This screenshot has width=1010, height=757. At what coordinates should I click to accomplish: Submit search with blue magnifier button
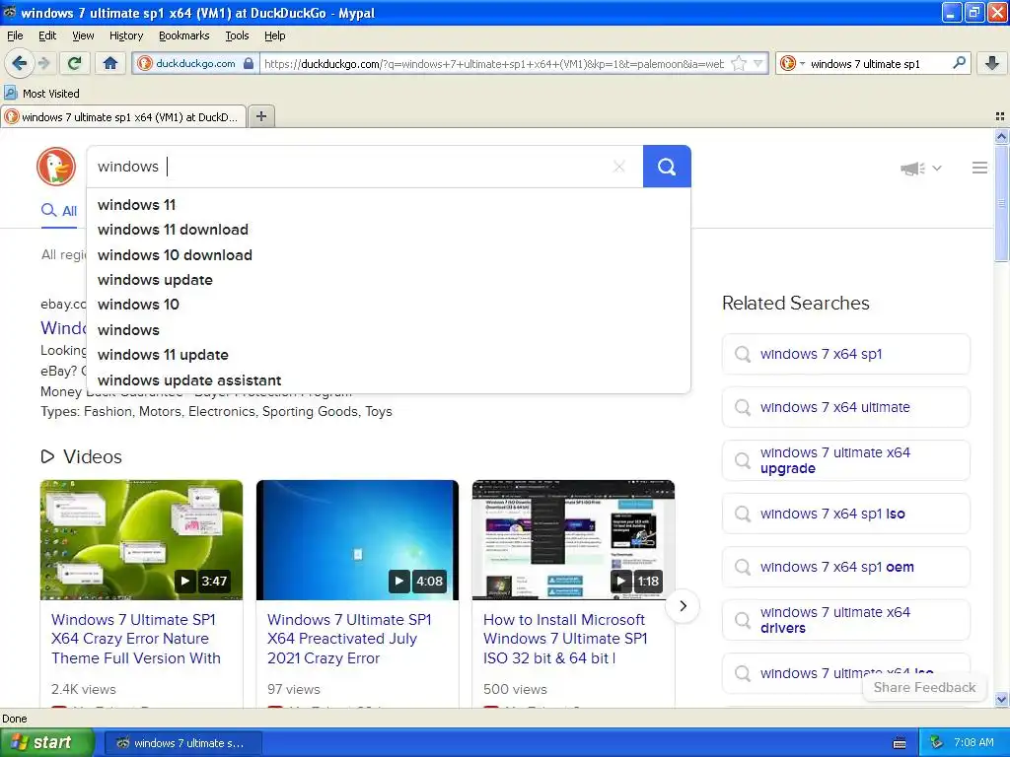[667, 167]
